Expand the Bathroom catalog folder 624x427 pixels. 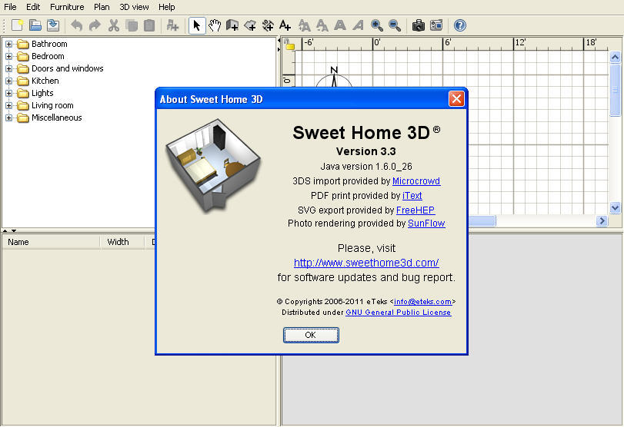(8, 44)
